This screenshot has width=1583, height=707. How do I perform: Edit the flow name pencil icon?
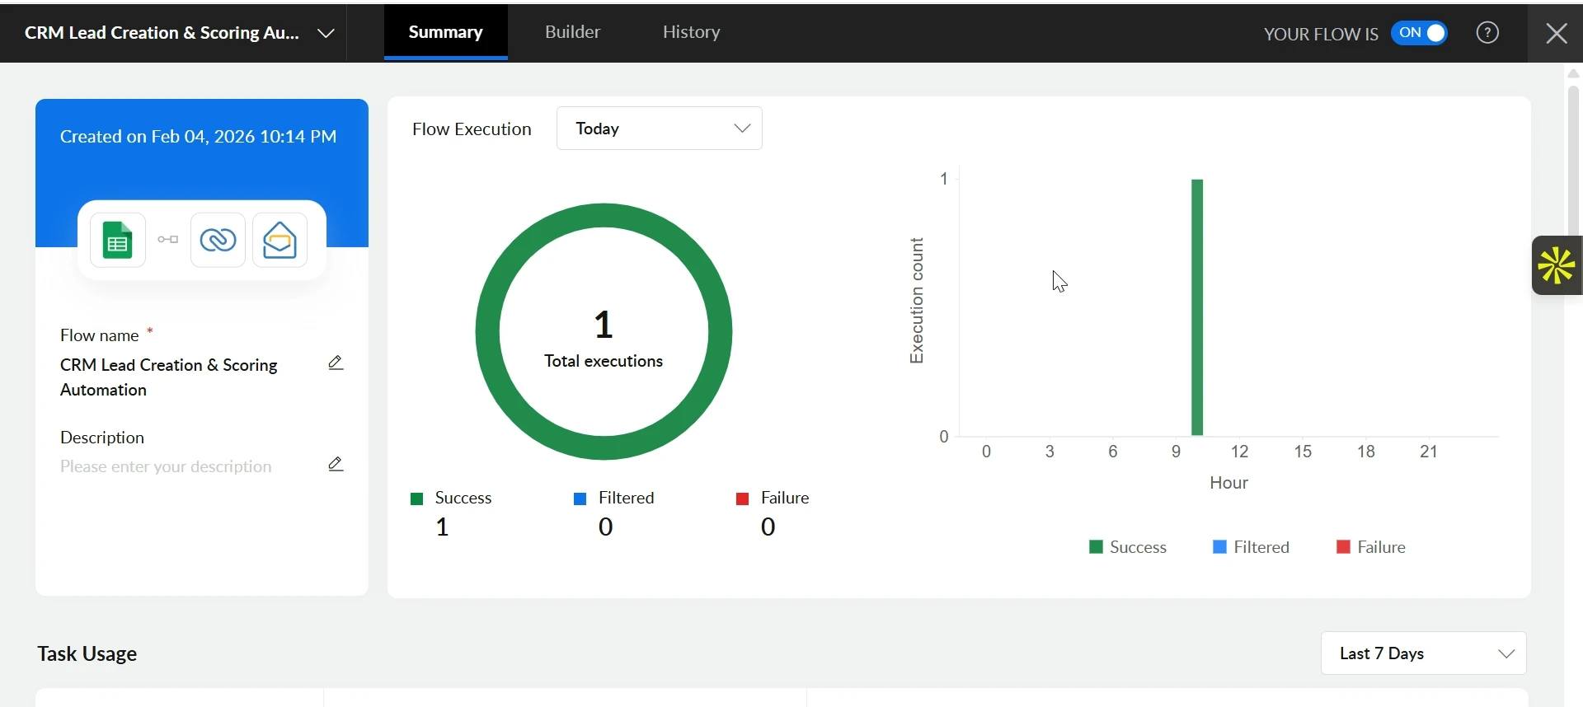336,363
